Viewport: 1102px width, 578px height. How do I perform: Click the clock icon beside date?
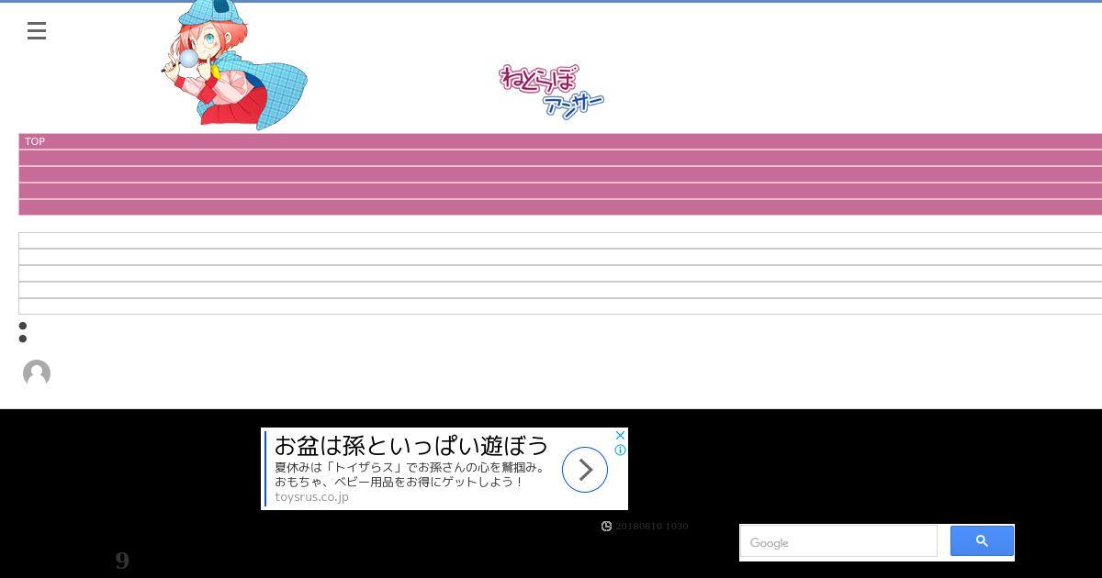pyautogui.click(x=606, y=527)
